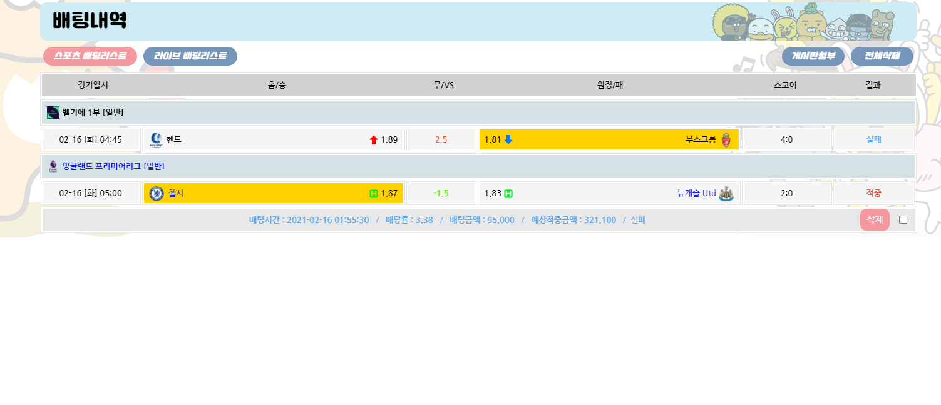Select the highlighted 무스크롱 away pick cell
Image resolution: width=941 pixels, height=405 pixels.
609,140
